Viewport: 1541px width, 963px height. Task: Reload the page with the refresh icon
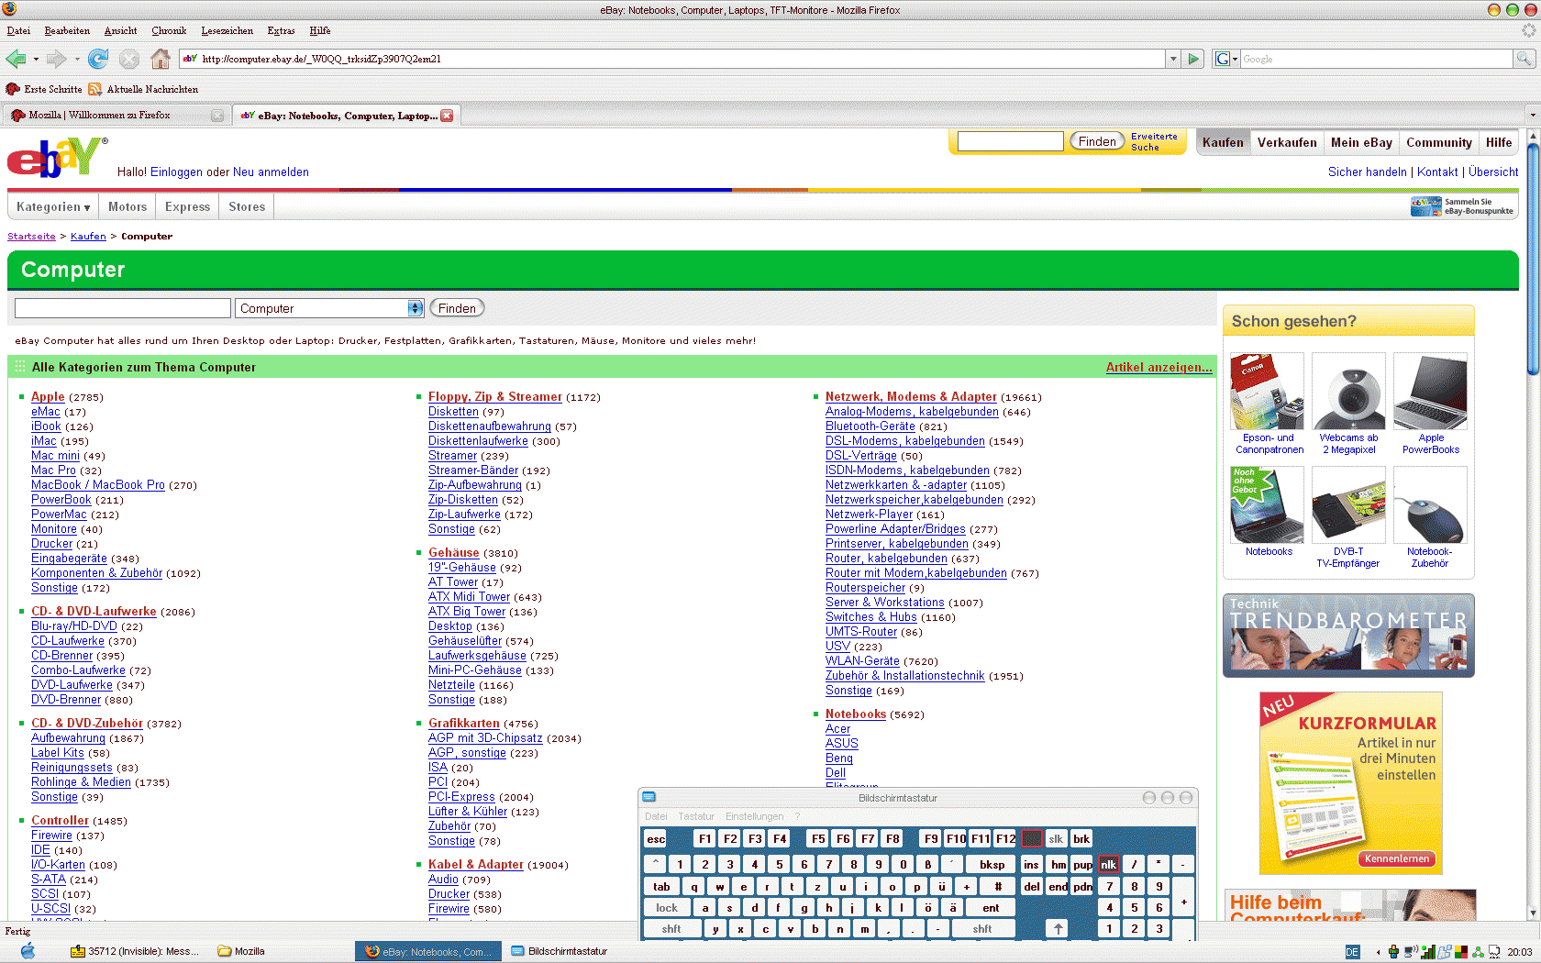tap(98, 59)
